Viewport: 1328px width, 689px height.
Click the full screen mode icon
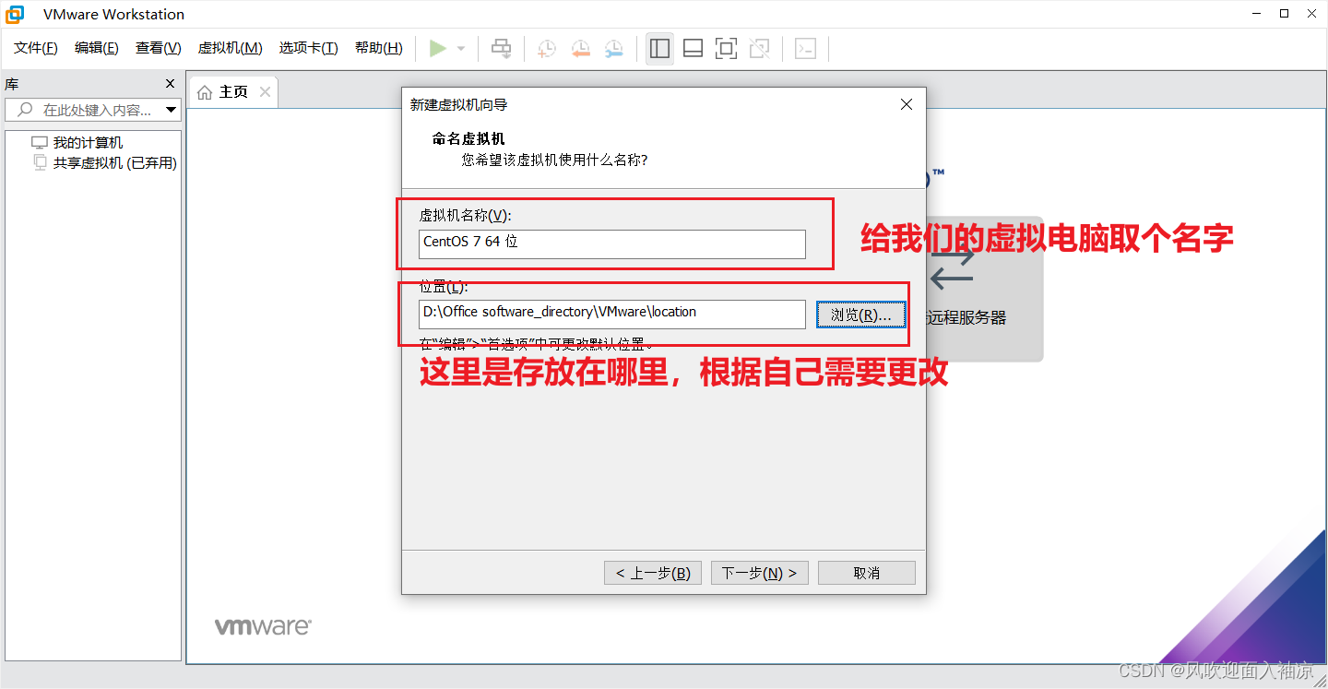tap(726, 48)
